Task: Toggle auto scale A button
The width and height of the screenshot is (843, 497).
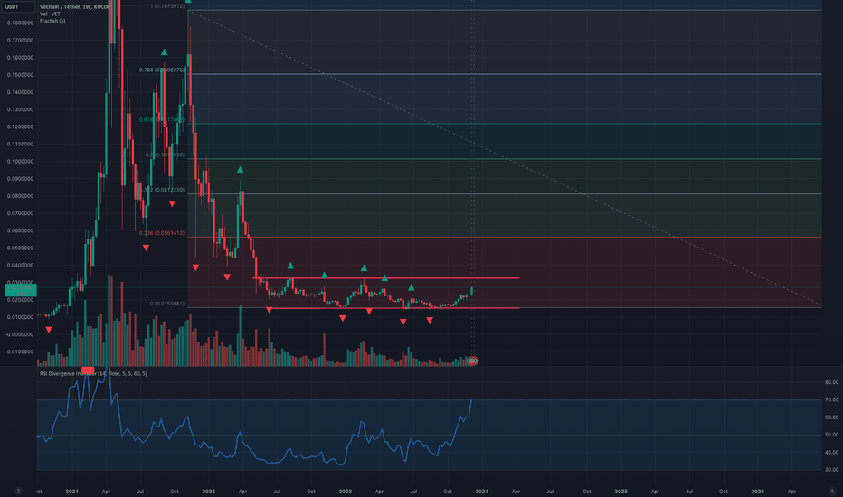Action: [832, 491]
